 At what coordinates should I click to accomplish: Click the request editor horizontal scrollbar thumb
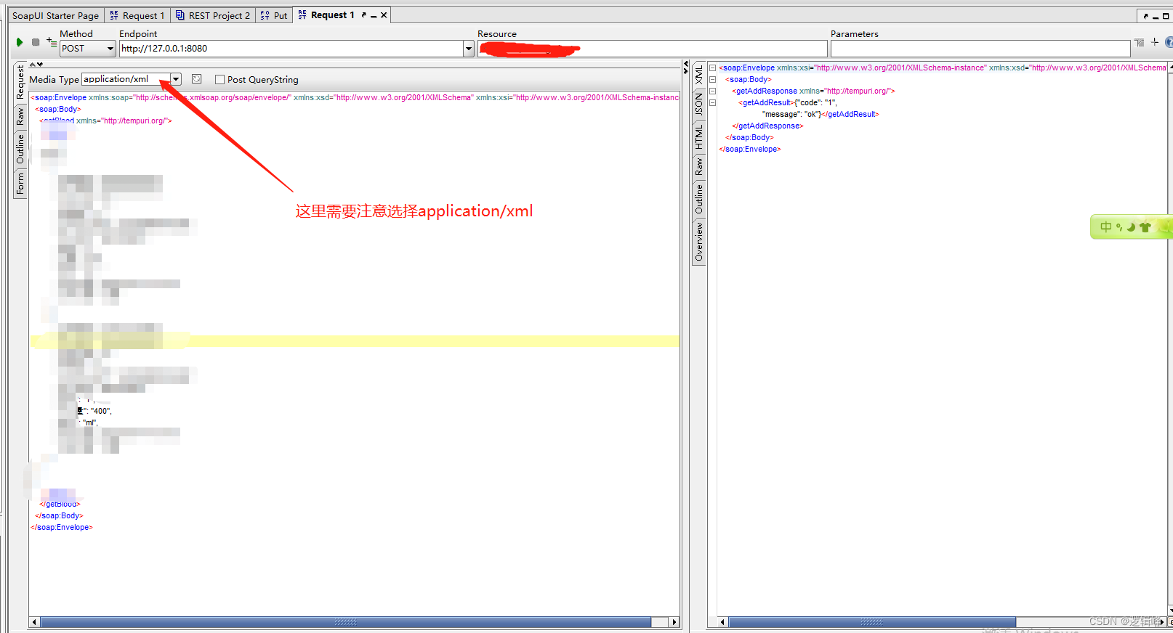pos(346,622)
